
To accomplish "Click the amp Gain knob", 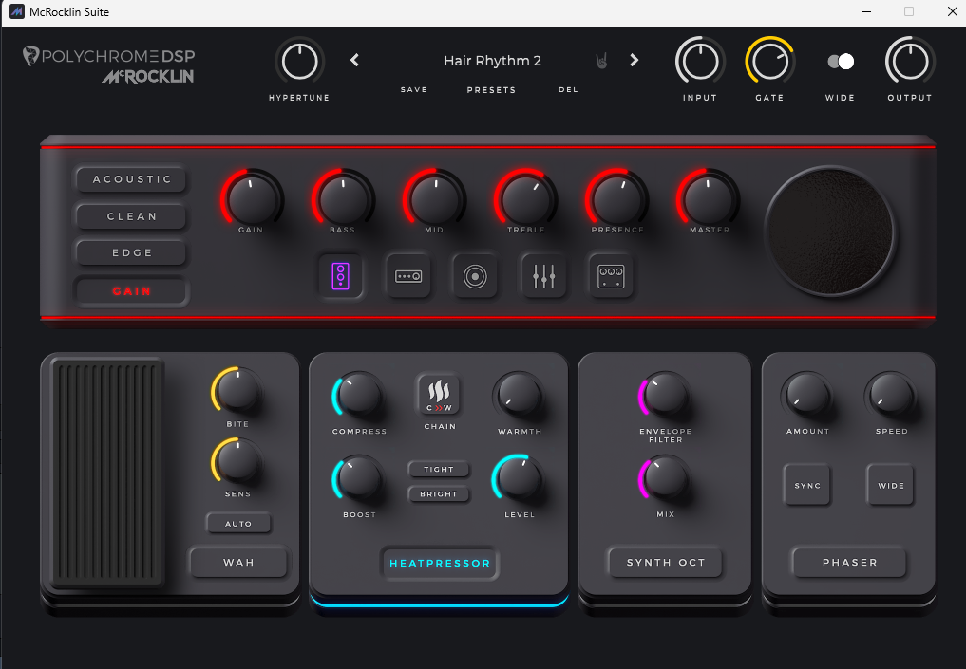I will point(252,200).
